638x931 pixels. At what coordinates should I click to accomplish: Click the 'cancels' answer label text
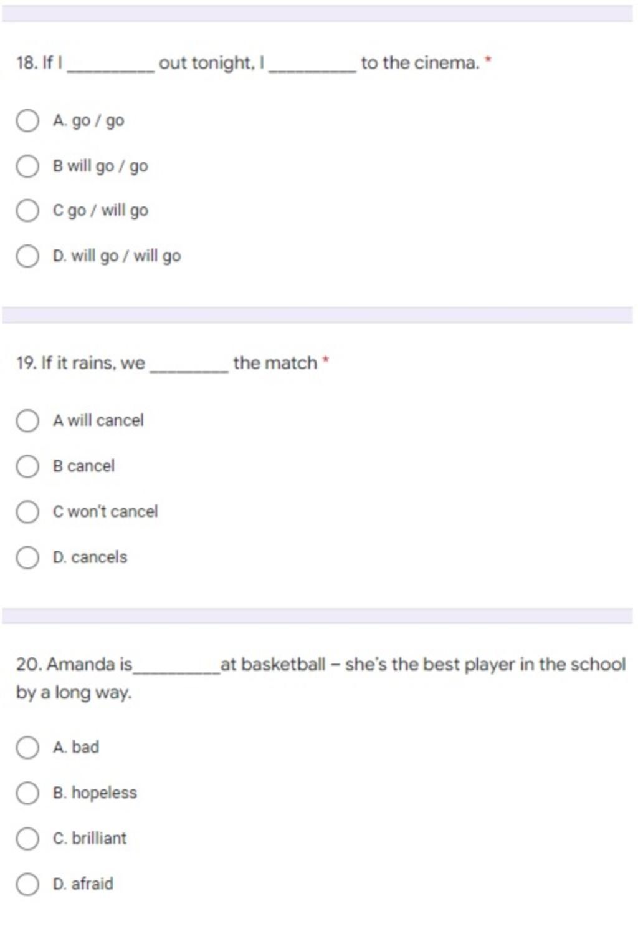(x=99, y=557)
